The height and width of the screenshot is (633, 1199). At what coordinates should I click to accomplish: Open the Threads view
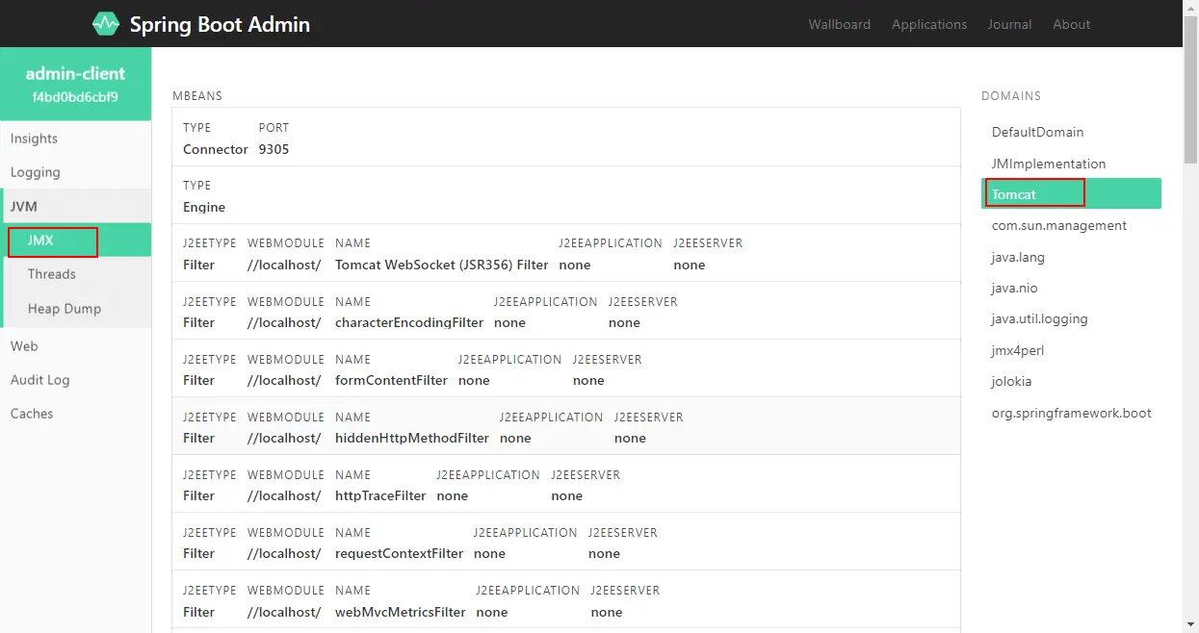tap(52, 274)
